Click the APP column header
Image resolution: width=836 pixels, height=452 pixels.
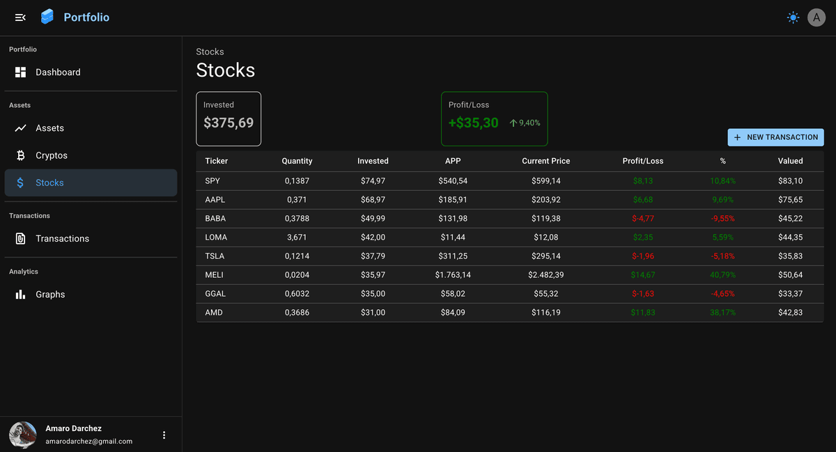click(x=453, y=161)
